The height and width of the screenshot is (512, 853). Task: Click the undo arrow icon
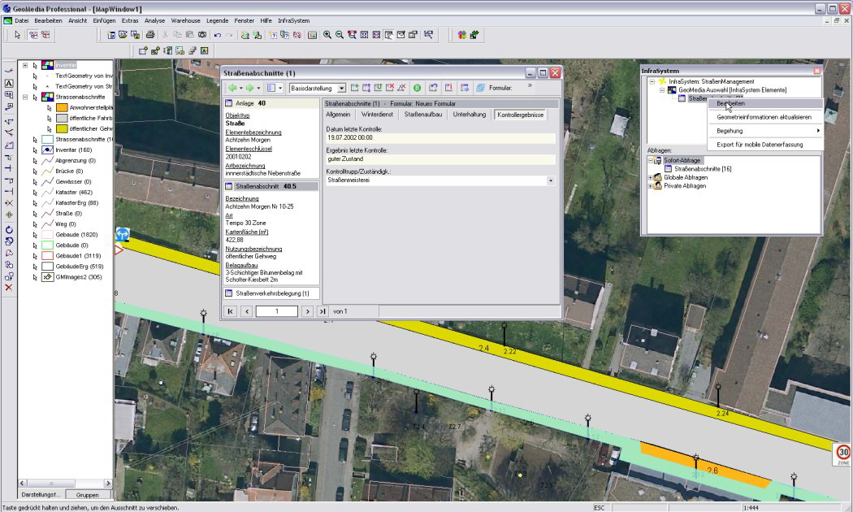click(x=217, y=35)
